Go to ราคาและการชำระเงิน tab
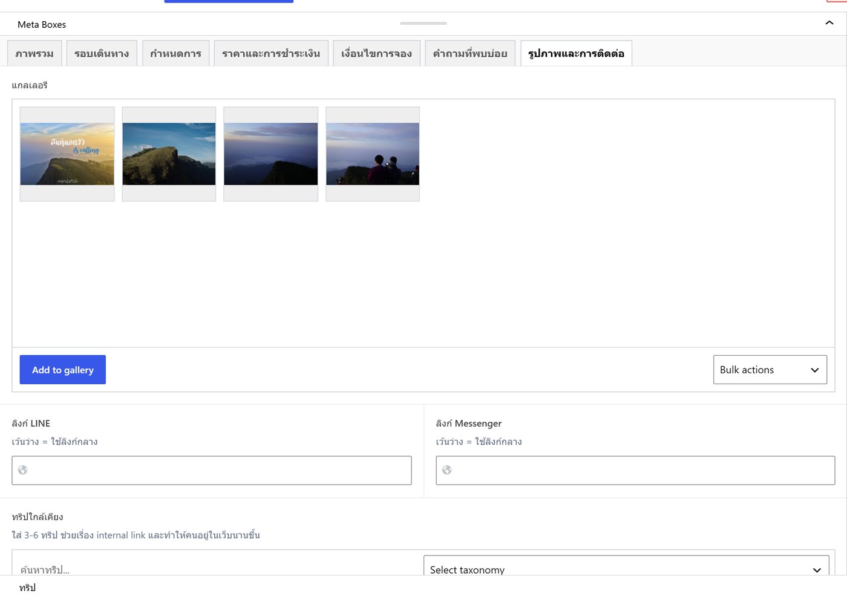This screenshot has width=847, height=599. coord(271,53)
